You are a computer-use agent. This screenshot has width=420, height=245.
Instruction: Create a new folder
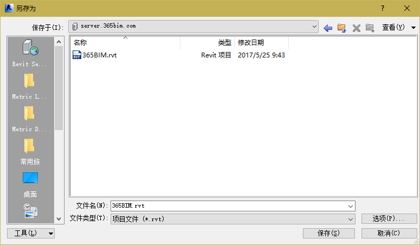pyautogui.click(x=370, y=28)
